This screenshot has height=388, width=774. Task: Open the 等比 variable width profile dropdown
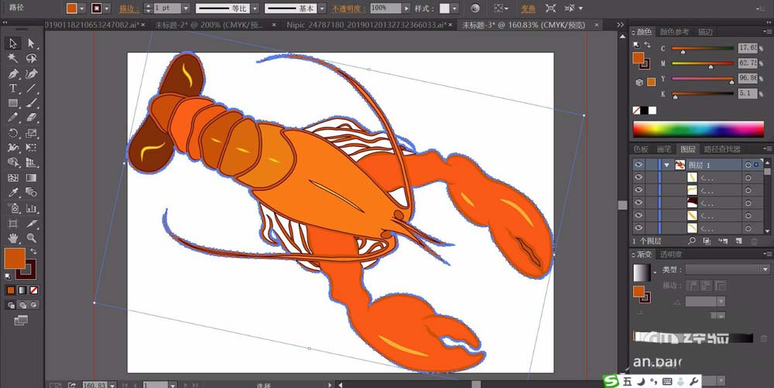[255, 9]
